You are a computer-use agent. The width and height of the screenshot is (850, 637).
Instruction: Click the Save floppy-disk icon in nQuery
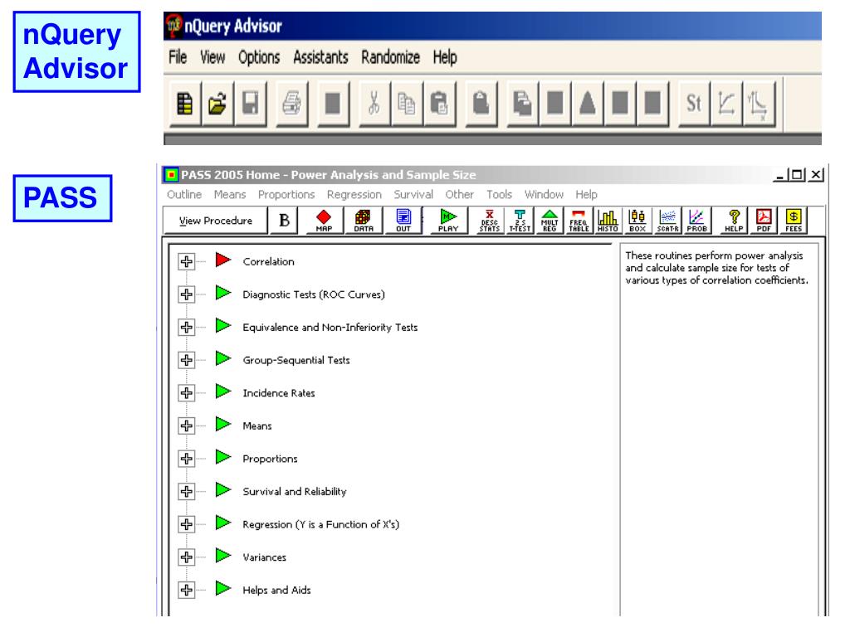coord(250,103)
